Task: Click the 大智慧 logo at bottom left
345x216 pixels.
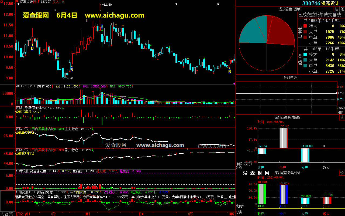Action: coord(7,214)
